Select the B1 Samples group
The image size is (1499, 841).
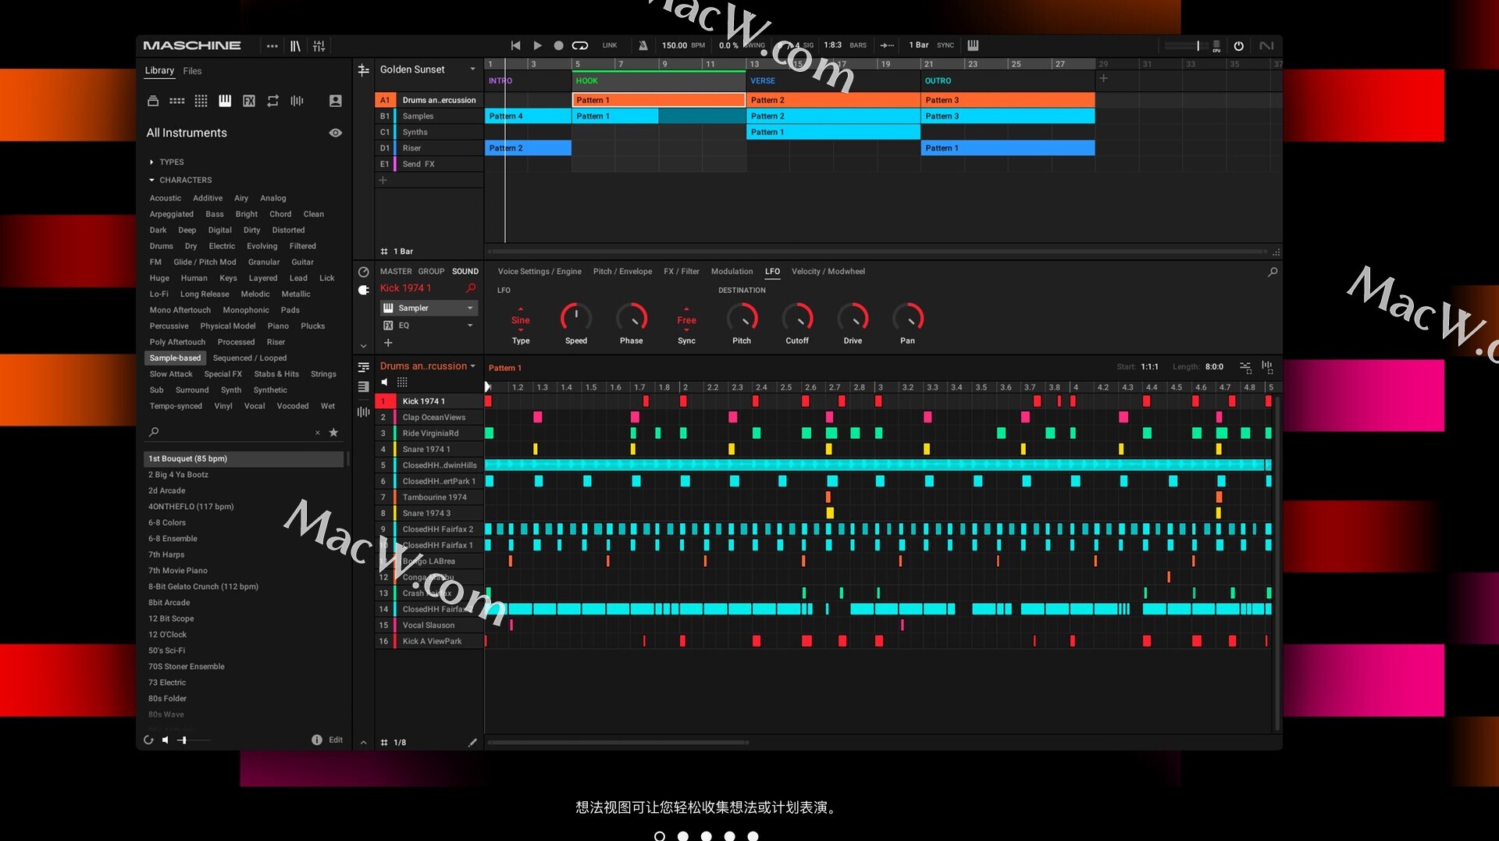429,116
